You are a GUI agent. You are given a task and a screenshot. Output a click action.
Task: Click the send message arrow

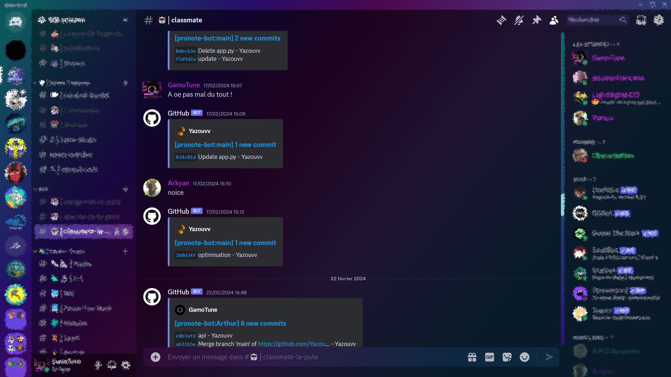pos(549,357)
